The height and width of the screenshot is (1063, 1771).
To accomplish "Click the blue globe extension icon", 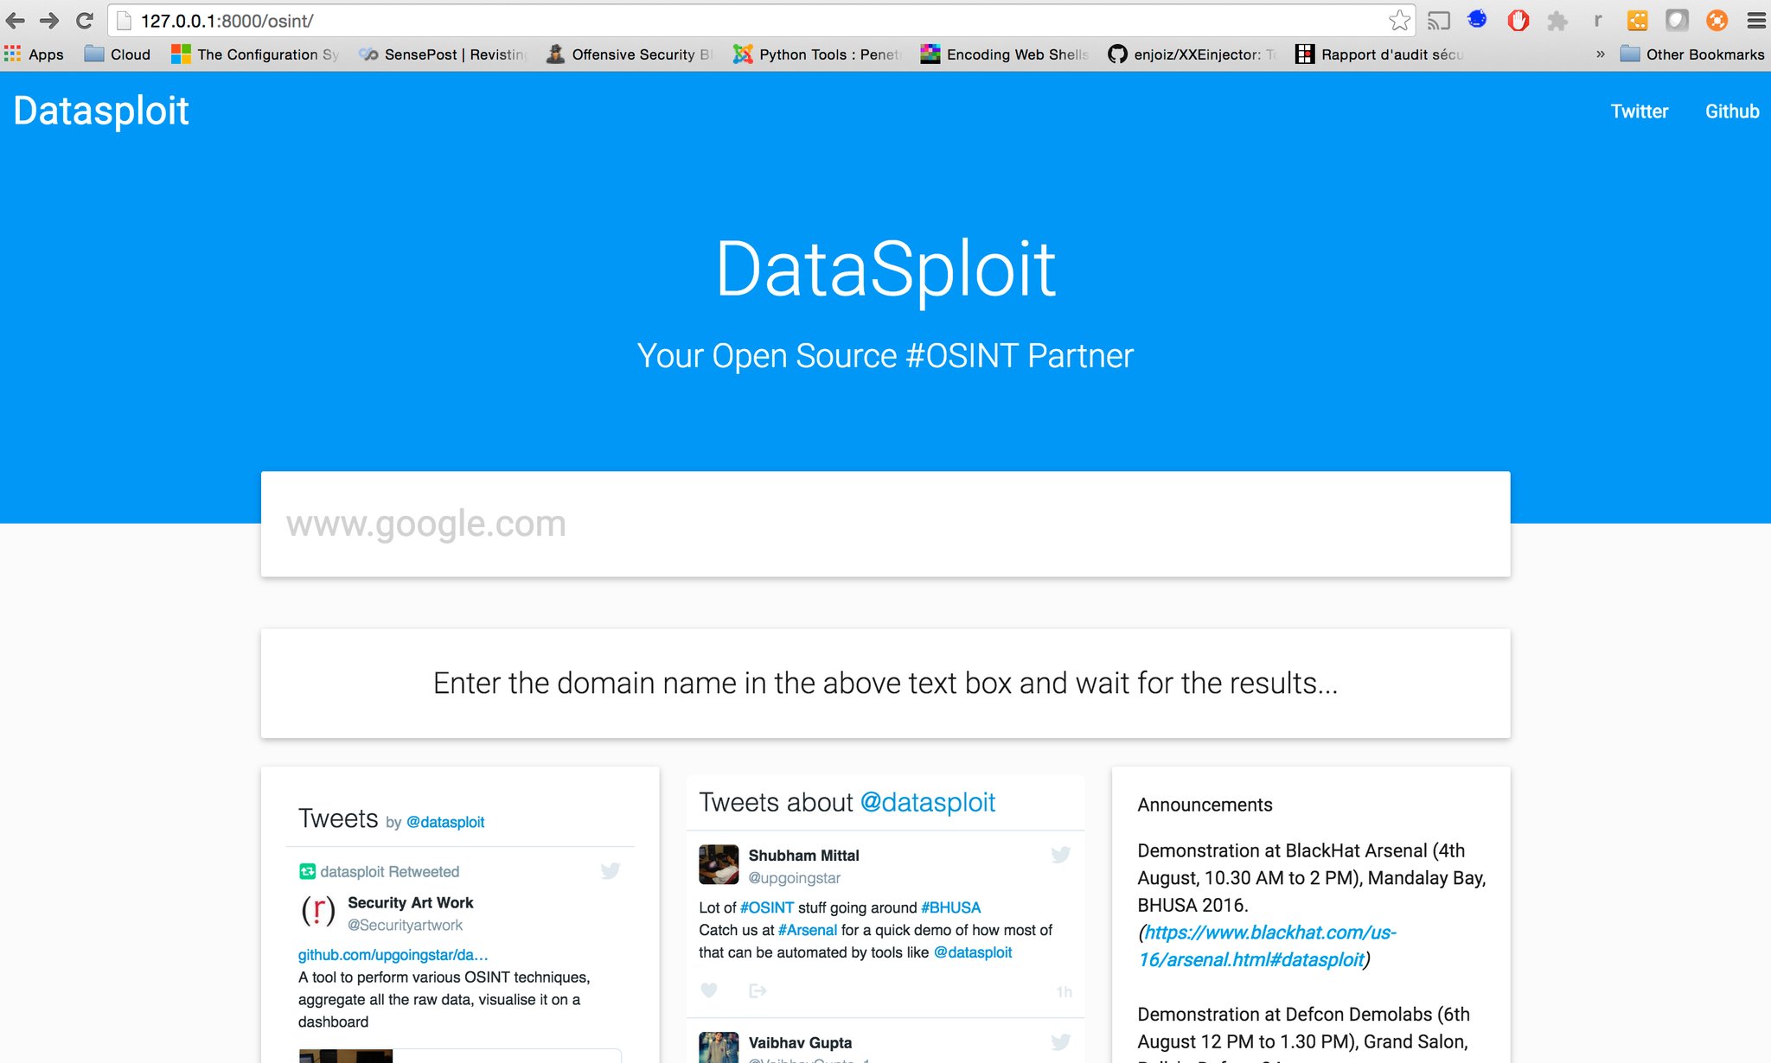I will pyautogui.click(x=1478, y=19).
